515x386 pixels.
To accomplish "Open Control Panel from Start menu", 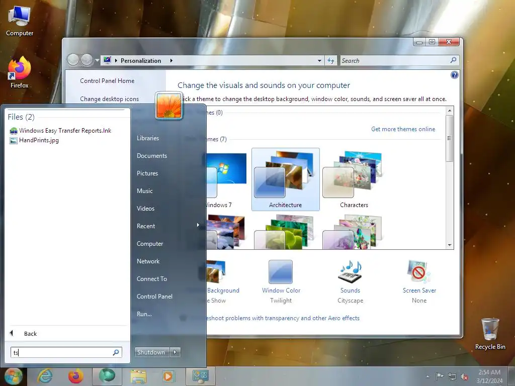I will [x=154, y=297].
